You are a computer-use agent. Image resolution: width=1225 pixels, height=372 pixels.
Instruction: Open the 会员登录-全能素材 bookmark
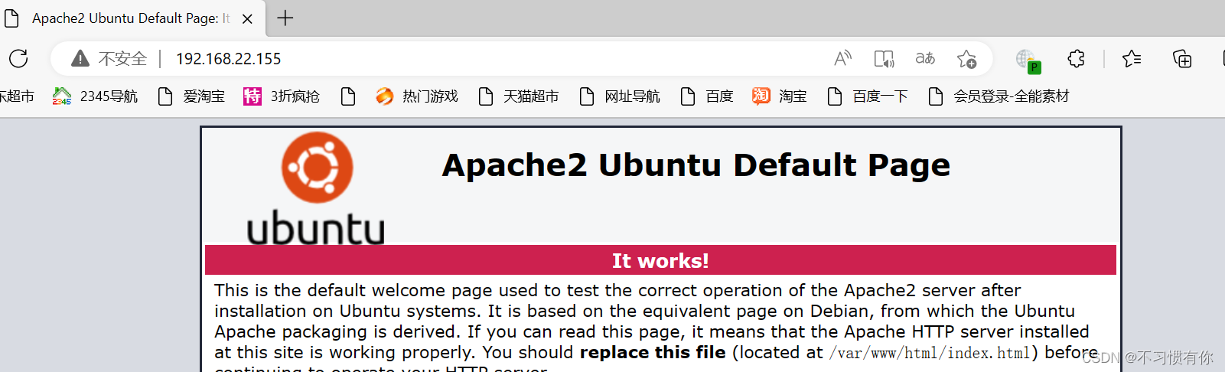tap(998, 96)
